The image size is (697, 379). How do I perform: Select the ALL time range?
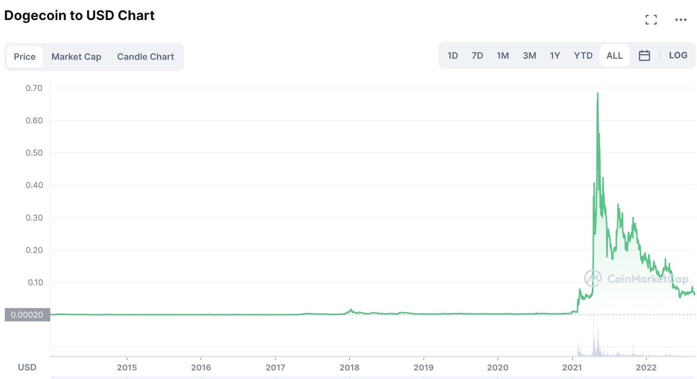614,56
